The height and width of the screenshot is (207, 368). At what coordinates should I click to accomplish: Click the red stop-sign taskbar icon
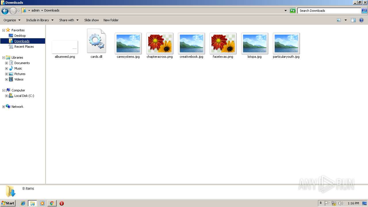click(x=62, y=203)
